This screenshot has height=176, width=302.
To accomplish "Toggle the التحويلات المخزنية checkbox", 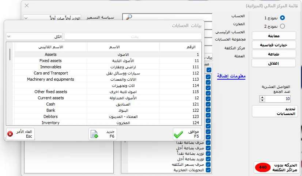I will point(208,170).
